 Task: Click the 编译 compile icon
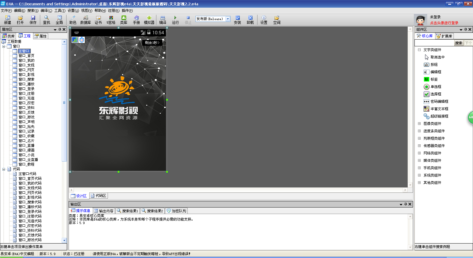pos(163,20)
